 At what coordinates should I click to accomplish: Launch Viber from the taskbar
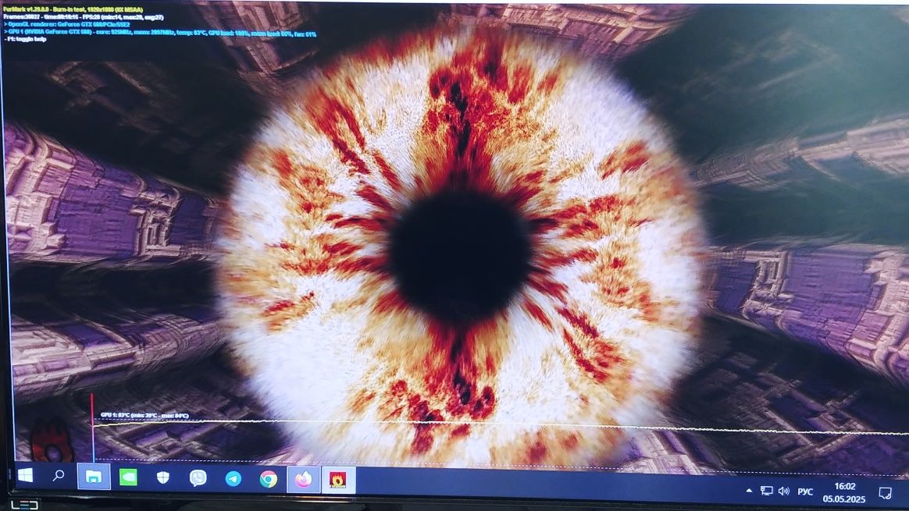click(198, 478)
